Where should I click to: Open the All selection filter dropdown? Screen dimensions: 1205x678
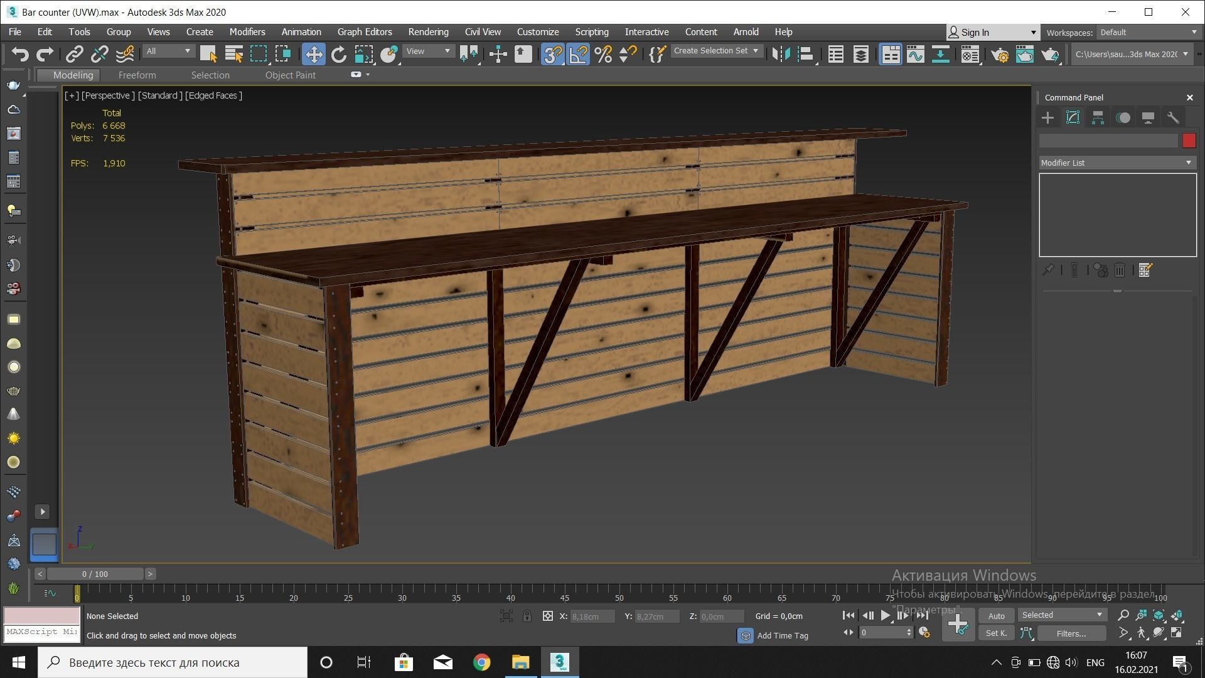tap(168, 51)
